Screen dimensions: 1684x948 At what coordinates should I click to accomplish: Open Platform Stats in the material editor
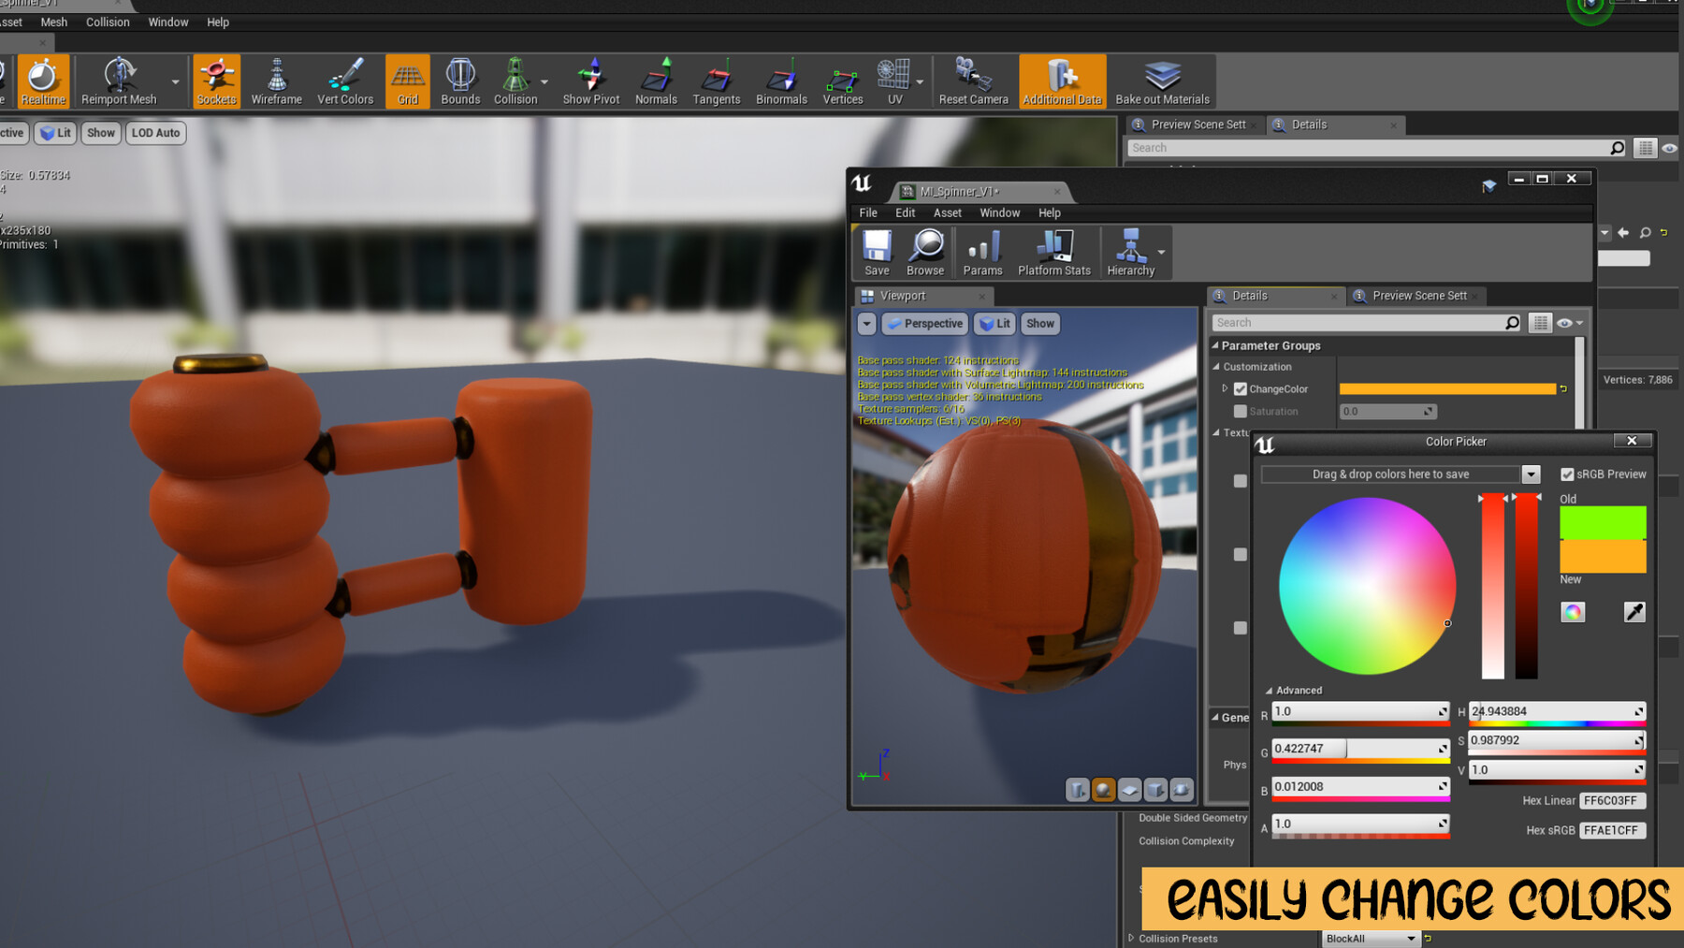click(1053, 252)
